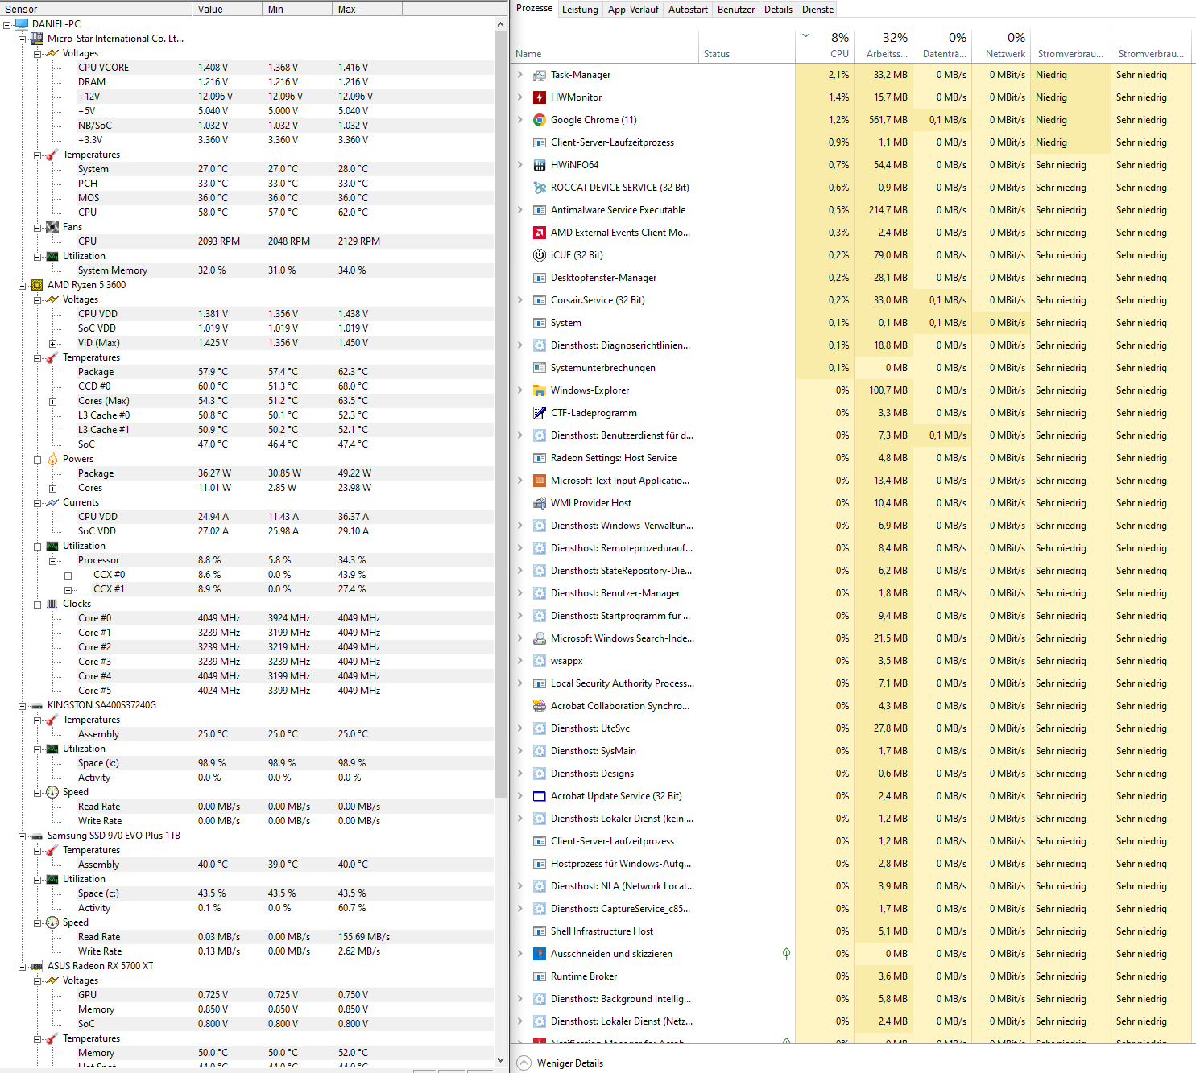Open the column options dropdown arrow above CPU
Image resolution: width=1196 pixels, height=1073 pixels.
click(x=806, y=36)
